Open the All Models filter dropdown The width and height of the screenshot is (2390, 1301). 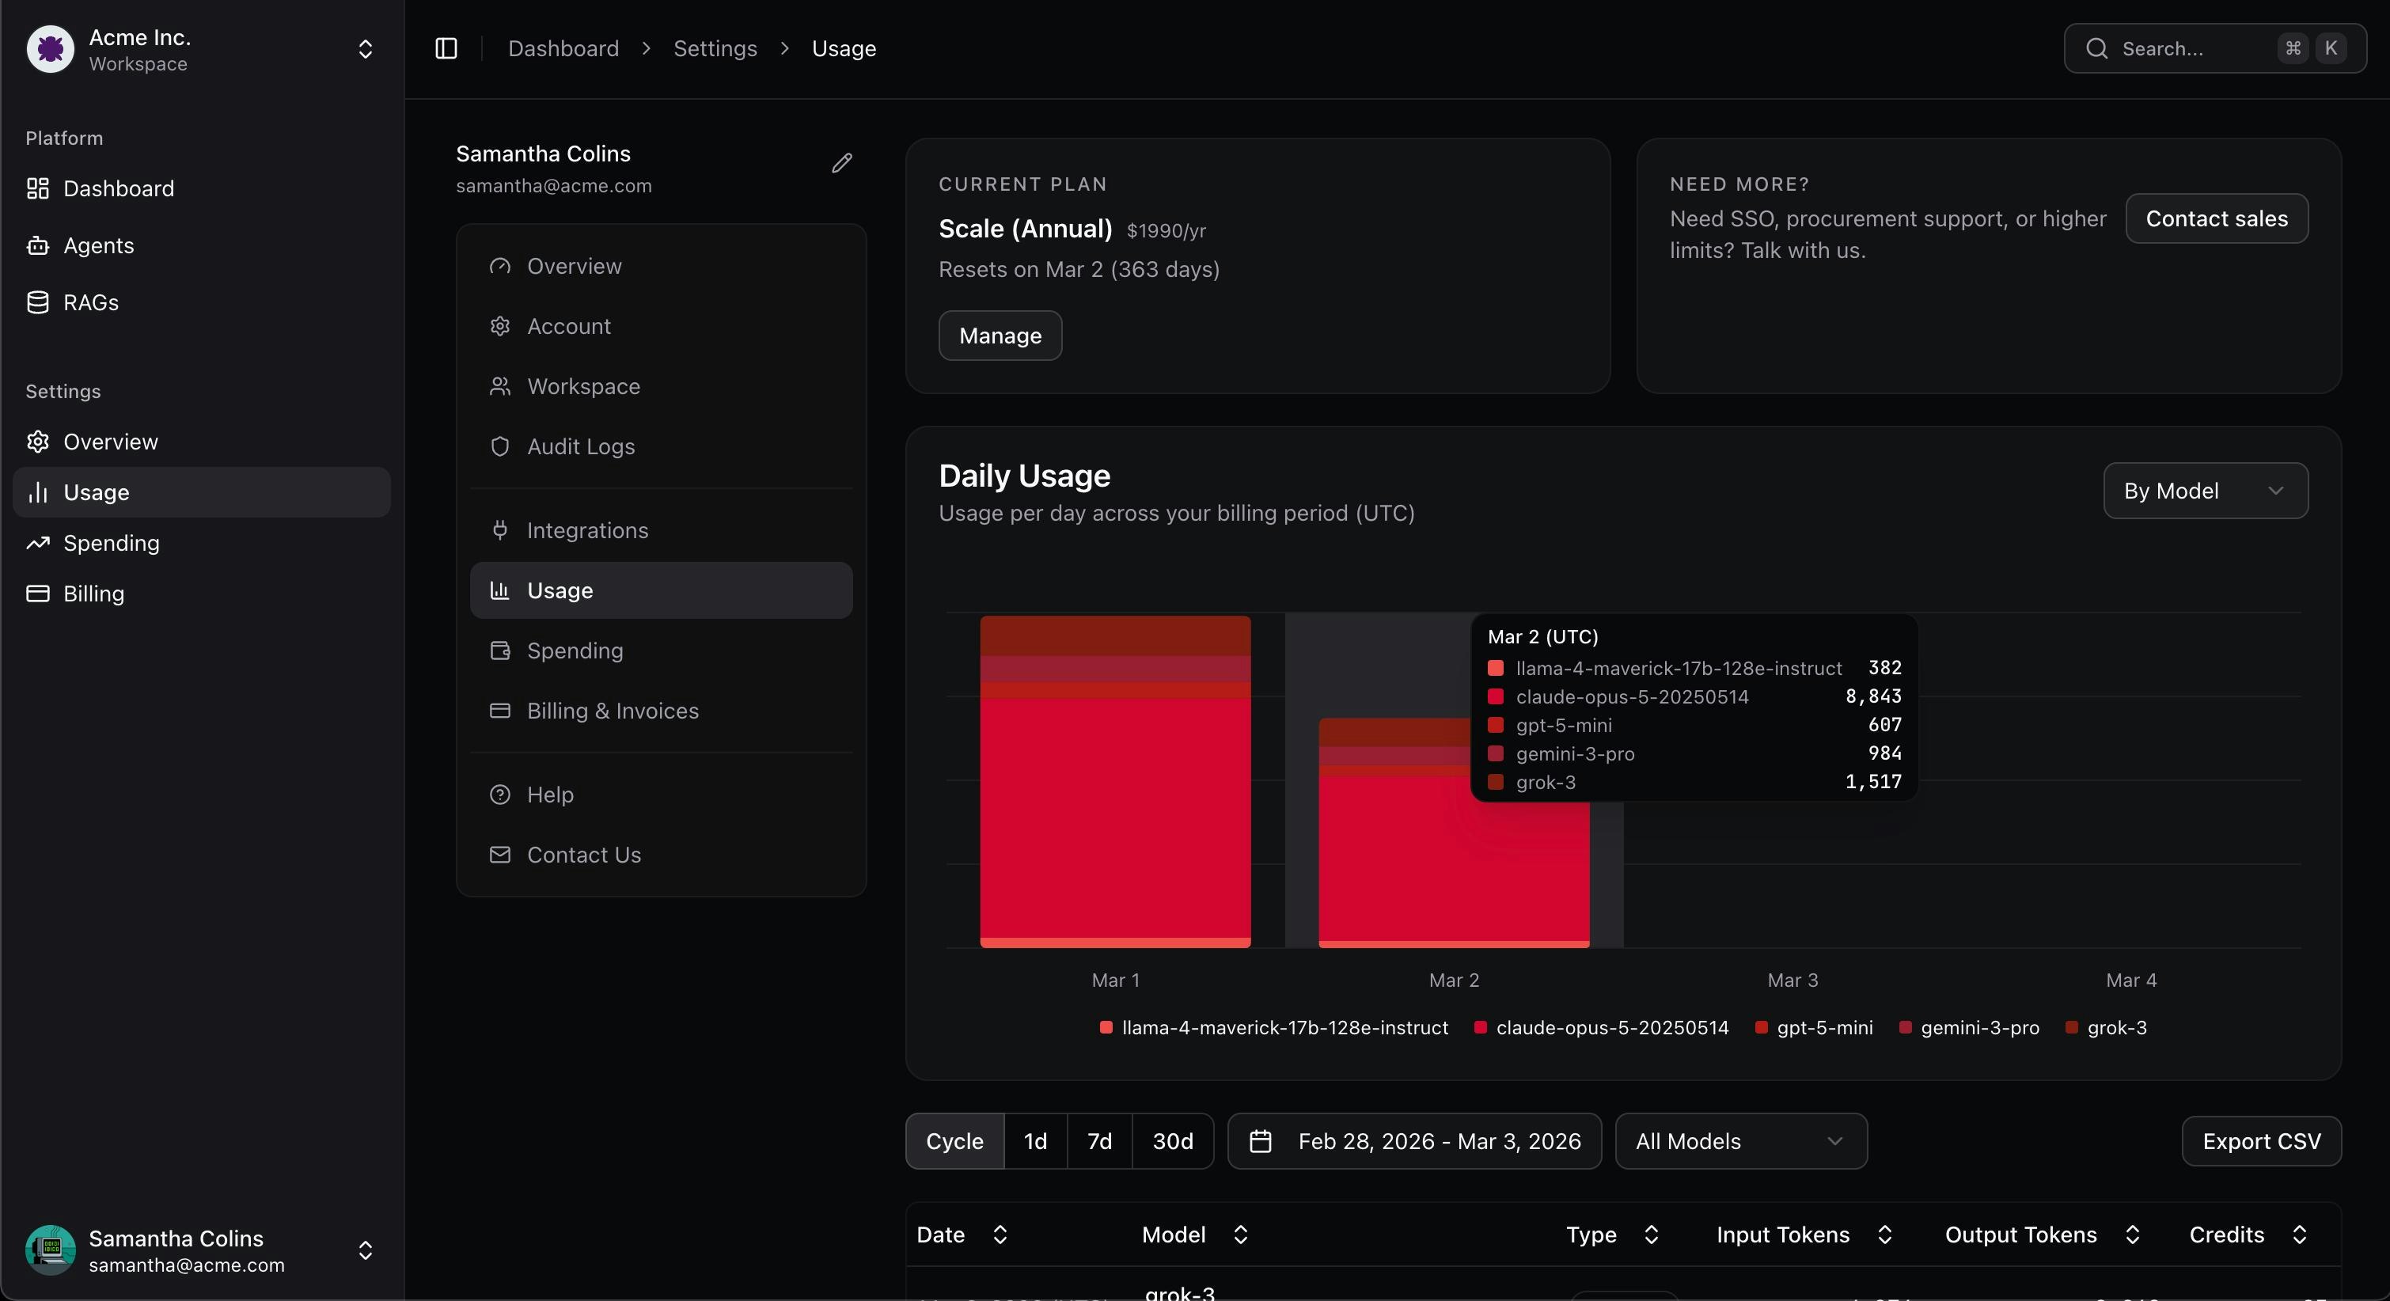click(1739, 1140)
